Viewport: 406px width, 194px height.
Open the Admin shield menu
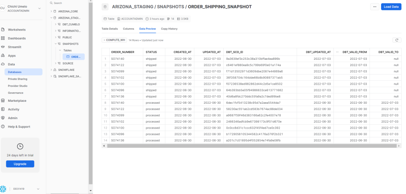click(x=3, y=118)
